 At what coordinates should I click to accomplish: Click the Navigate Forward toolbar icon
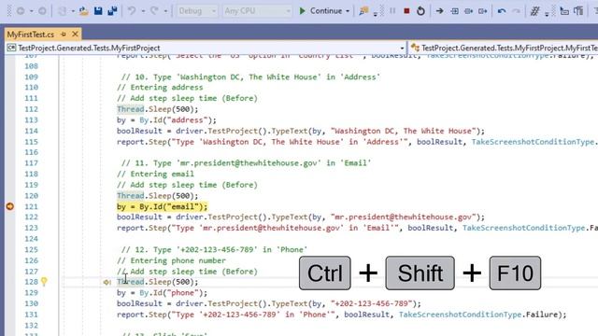coord(42,11)
